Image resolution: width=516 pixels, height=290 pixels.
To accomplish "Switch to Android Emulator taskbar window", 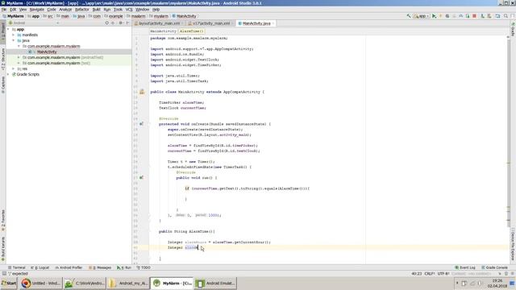I will coord(216,283).
